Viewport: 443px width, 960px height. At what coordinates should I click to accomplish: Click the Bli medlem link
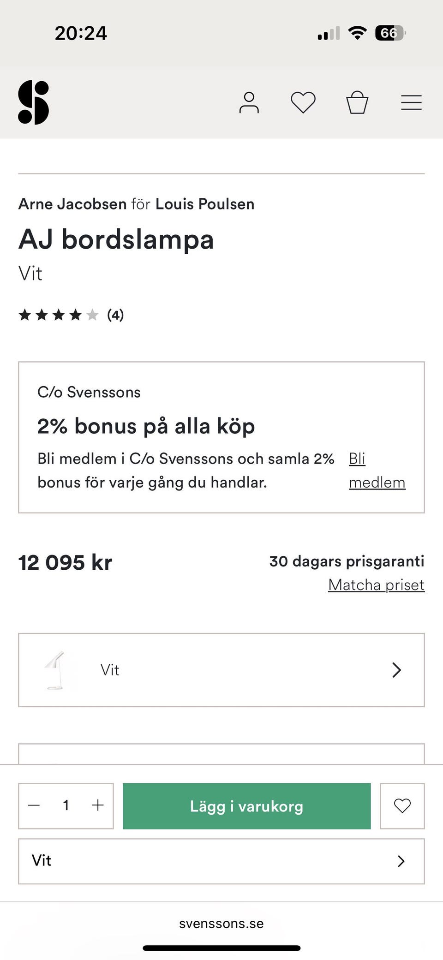pyautogui.click(x=377, y=471)
